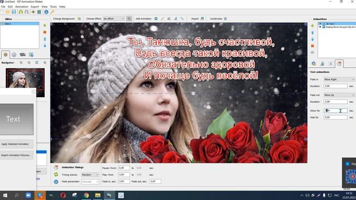The height and width of the screenshot is (200, 356).
Task: Expand the Fade out Move Up dropdown
Action: [x=339, y=95]
